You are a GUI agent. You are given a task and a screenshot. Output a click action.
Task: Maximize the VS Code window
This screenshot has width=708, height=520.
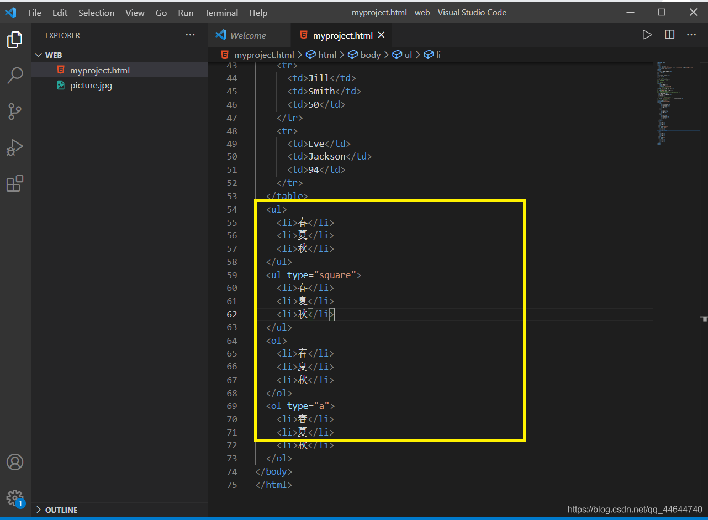click(x=662, y=12)
